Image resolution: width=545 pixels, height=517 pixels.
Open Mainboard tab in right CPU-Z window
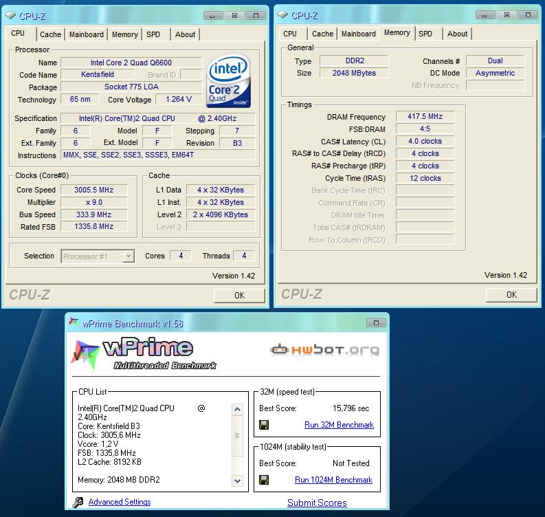pyautogui.click(x=358, y=34)
